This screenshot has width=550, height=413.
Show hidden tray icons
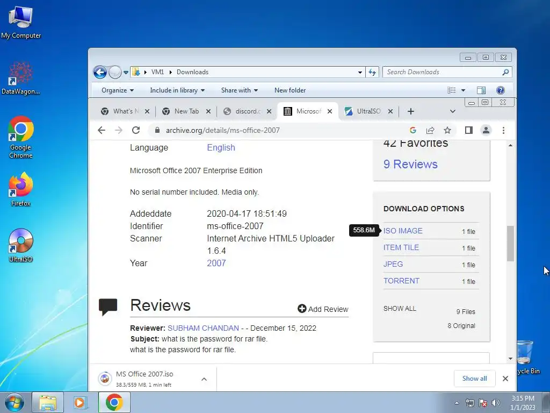click(x=457, y=403)
